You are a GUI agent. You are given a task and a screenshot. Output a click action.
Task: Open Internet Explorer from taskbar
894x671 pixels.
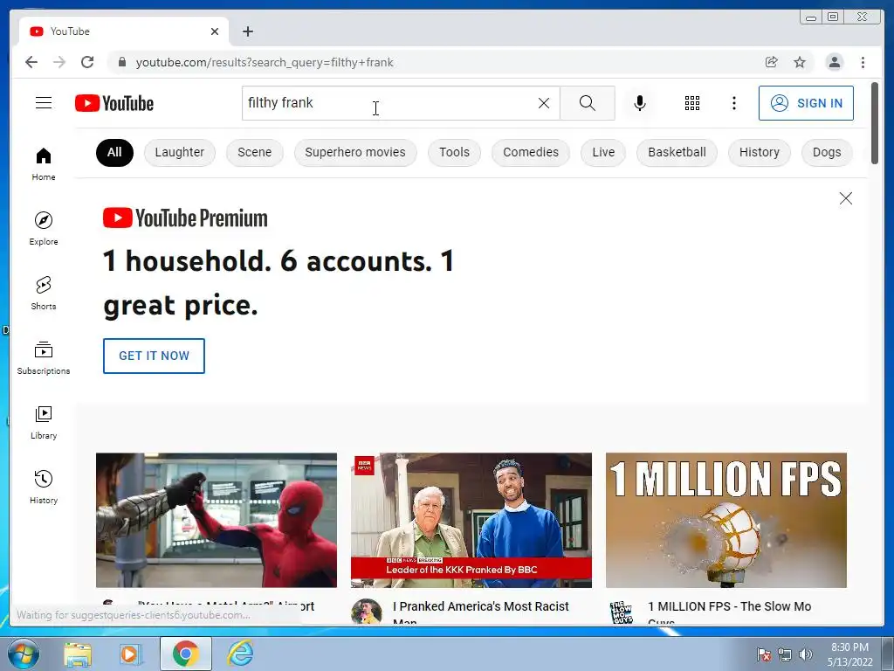pos(240,654)
